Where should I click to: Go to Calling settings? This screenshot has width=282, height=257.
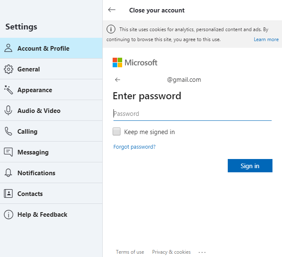[51, 131]
